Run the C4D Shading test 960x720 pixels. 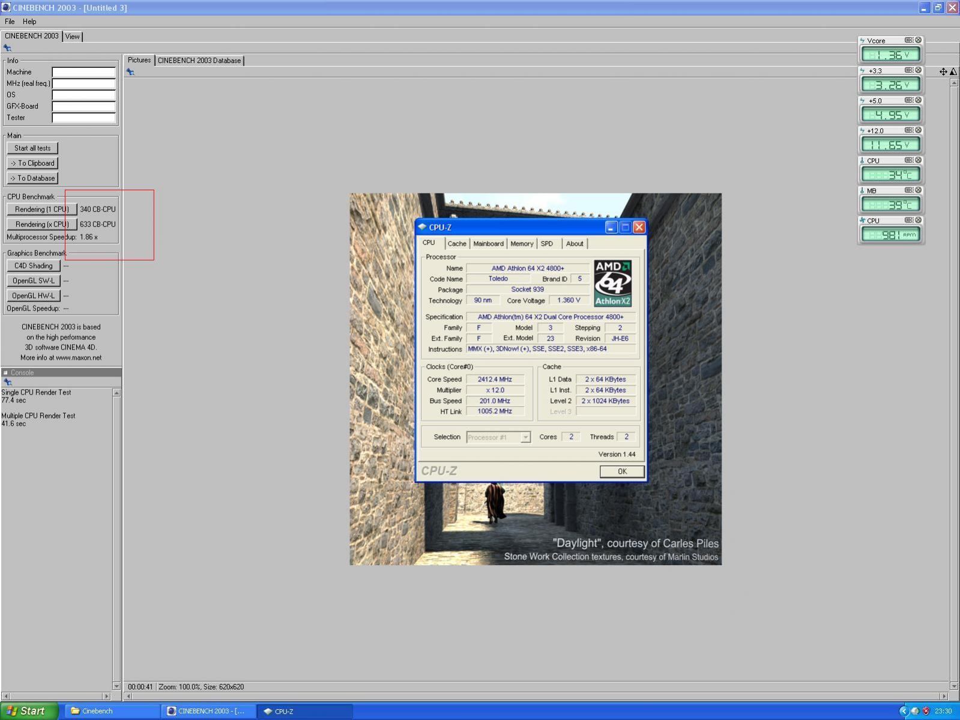point(34,266)
